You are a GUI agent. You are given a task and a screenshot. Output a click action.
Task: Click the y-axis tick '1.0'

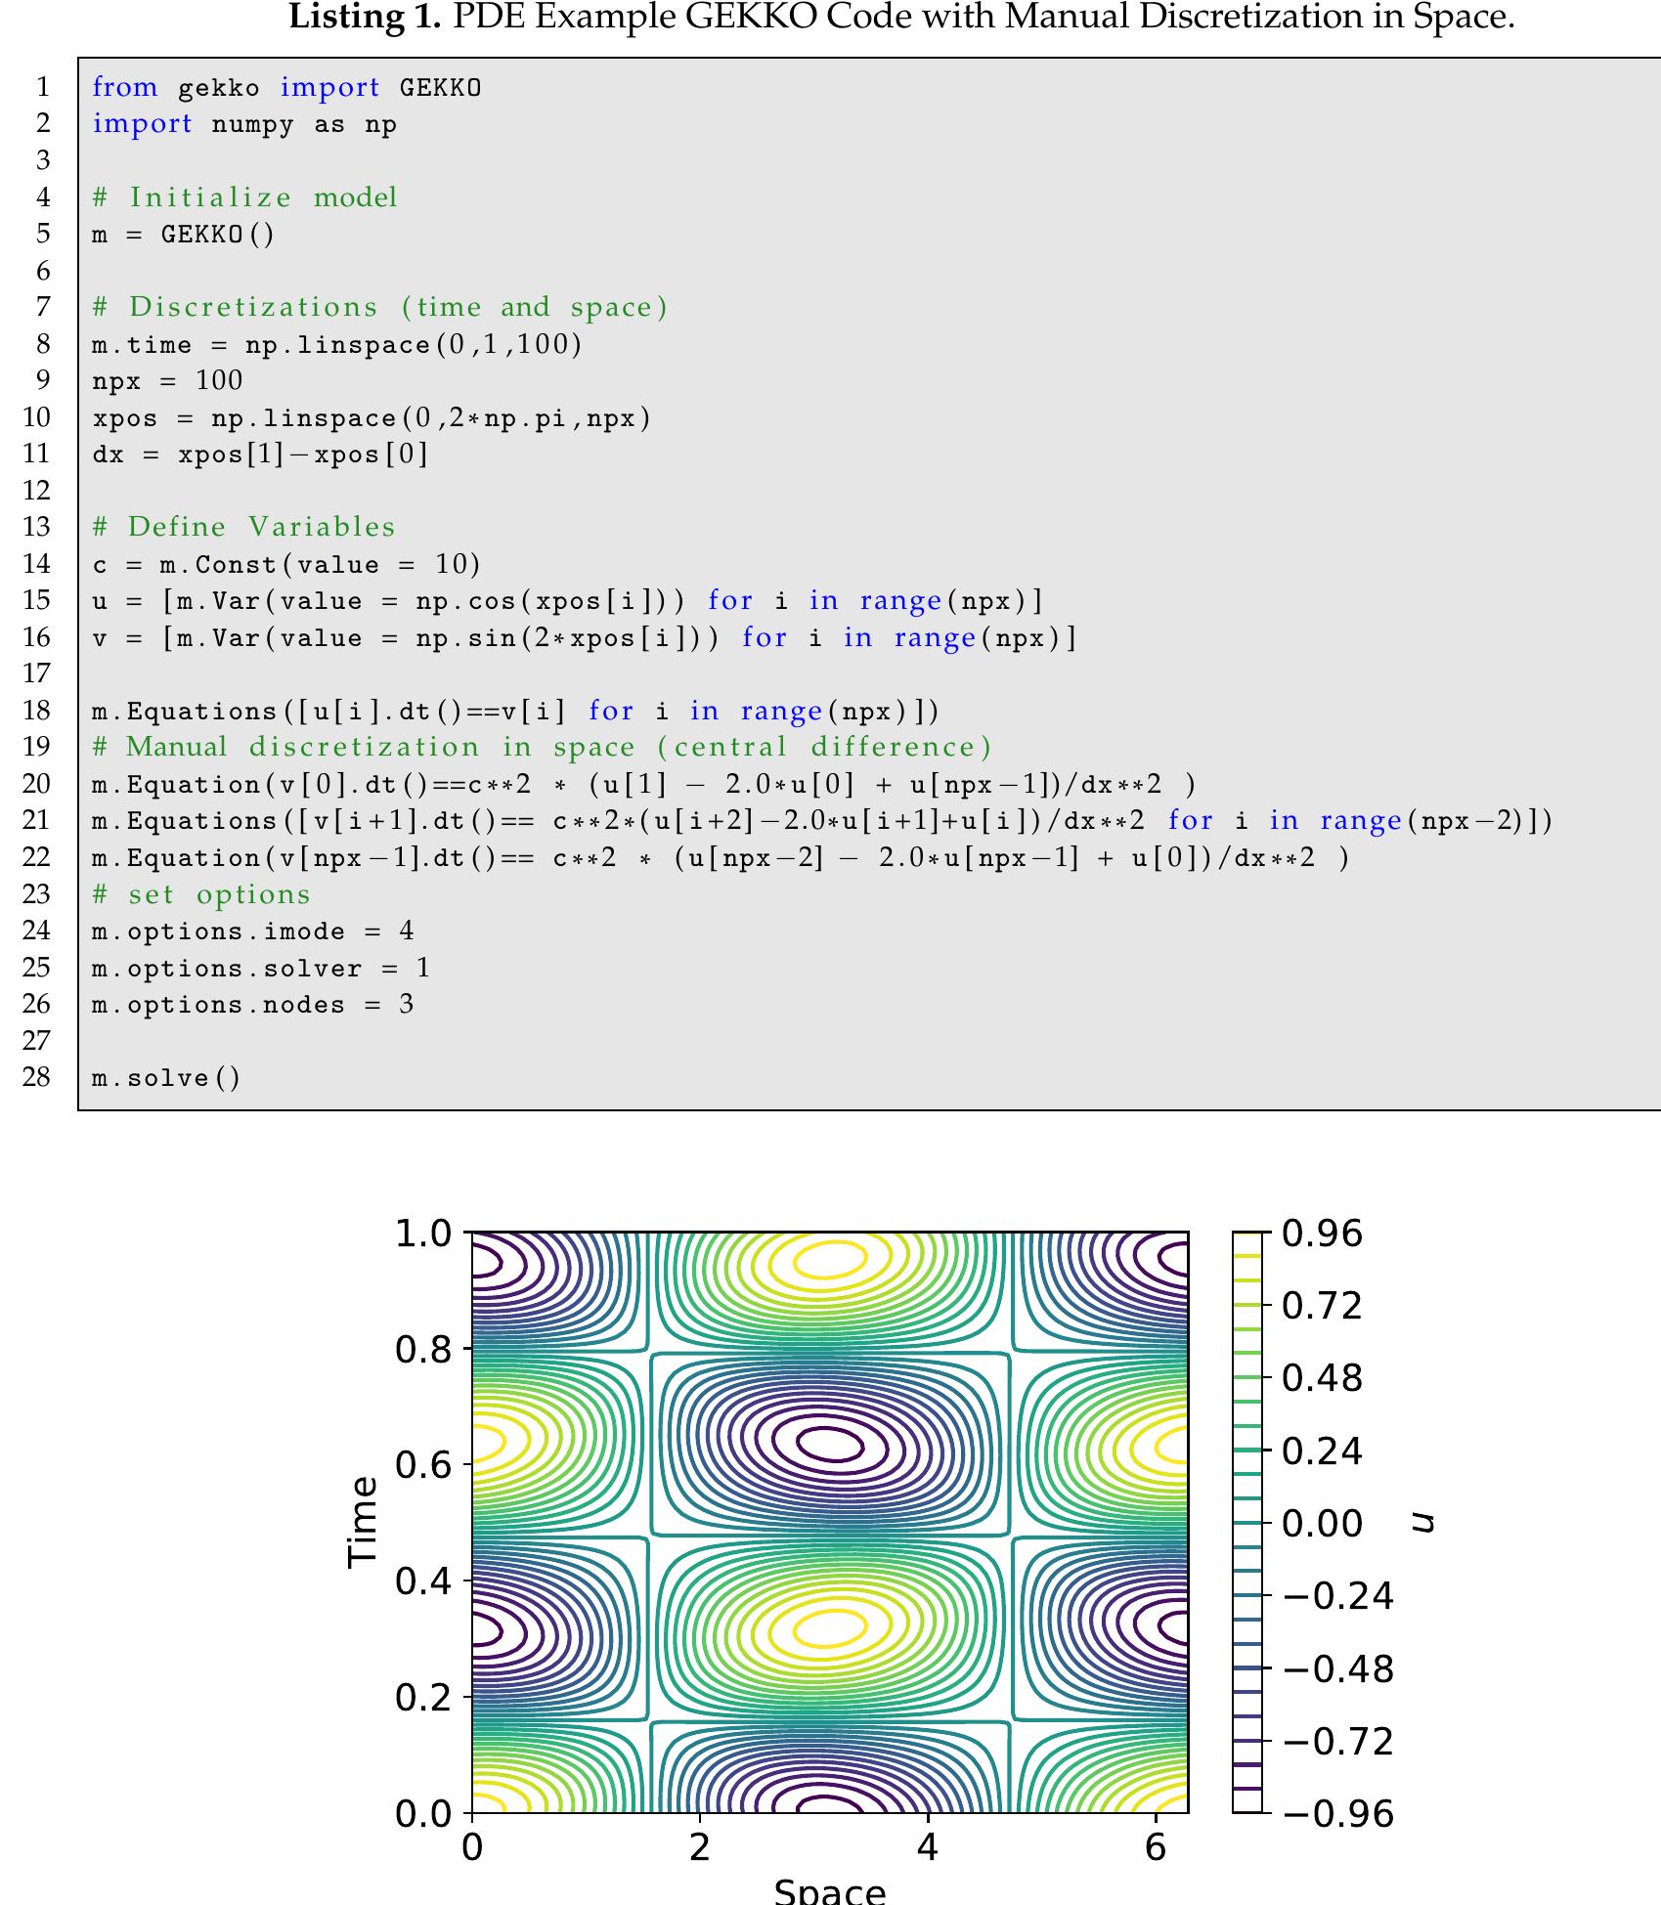[423, 1234]
